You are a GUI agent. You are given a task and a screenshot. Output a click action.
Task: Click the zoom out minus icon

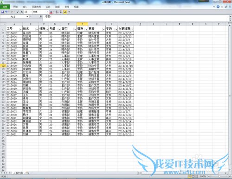(x=209, y=176)
